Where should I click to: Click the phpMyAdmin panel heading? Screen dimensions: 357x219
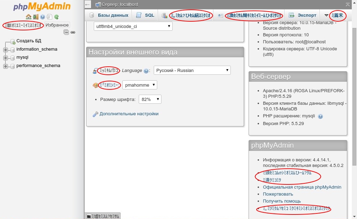(x=272, y=145)
